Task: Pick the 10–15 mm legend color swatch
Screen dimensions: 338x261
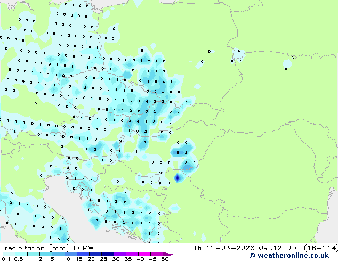Action: point(70,254)
